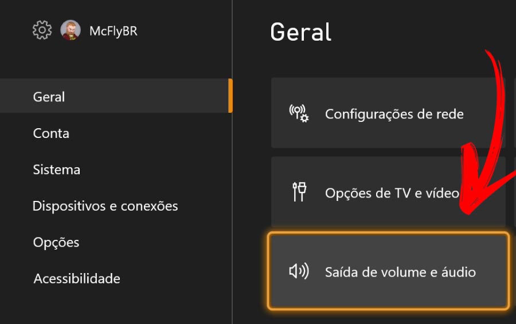516x324 pixels.
Task: Select the Geral category in the sidebar
Action: coord(116,96)
